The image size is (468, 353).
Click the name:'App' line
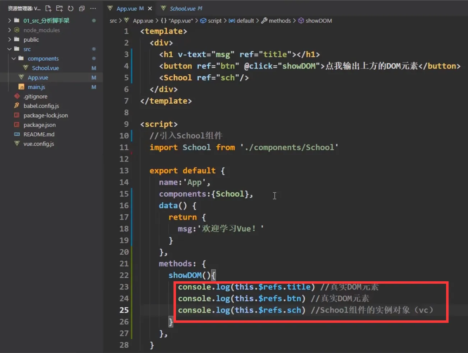pos(185,182)
